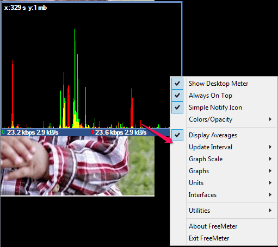Select the Utilities menu label
Viewport: 278px width, 247px height.
tap(199, 211)
